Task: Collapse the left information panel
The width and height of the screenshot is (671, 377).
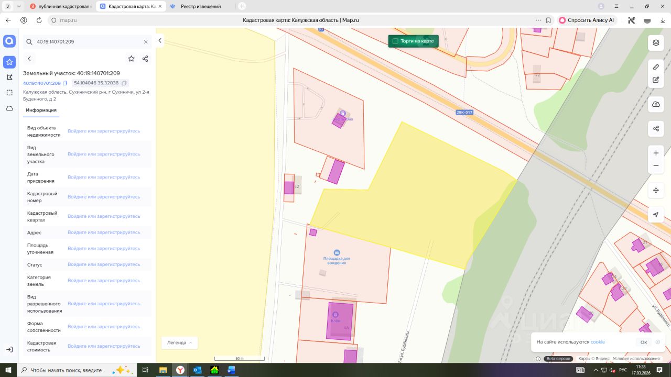Action: [x=160, y=41]
